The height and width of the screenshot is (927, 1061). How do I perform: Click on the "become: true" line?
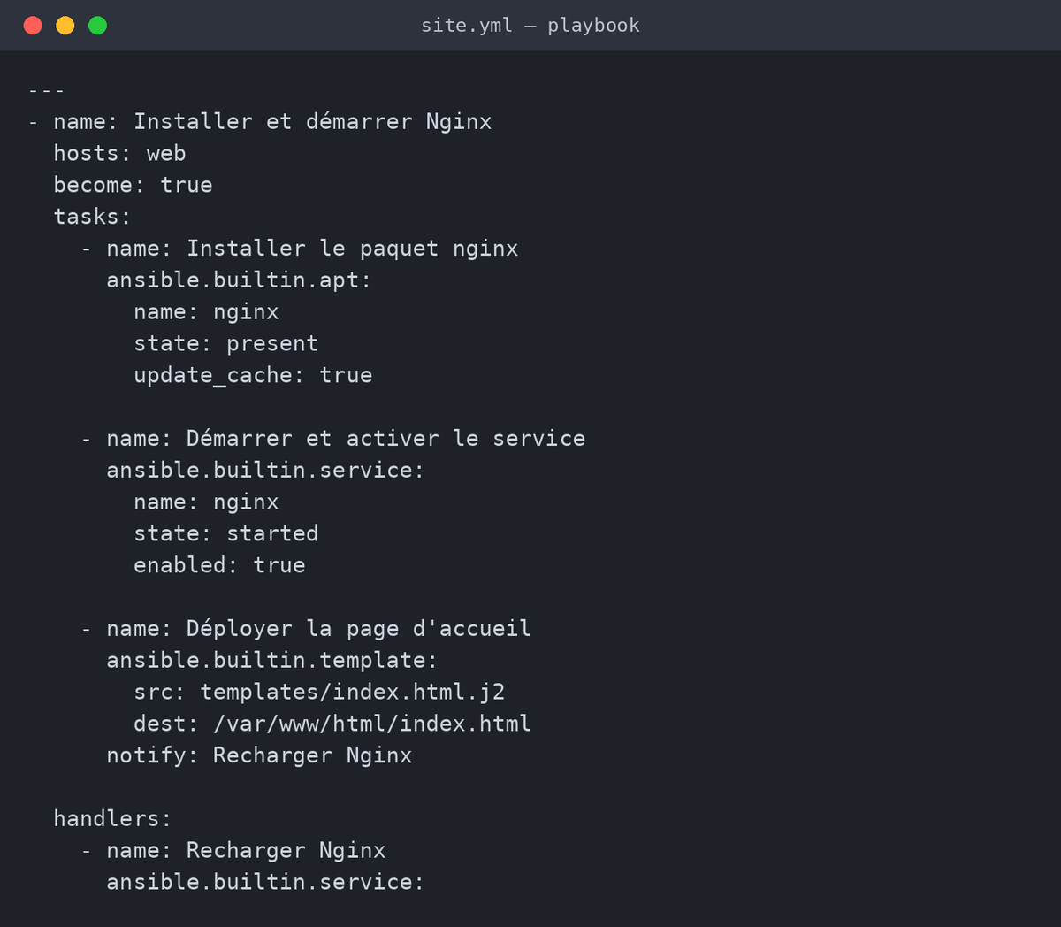coord(133,186)
